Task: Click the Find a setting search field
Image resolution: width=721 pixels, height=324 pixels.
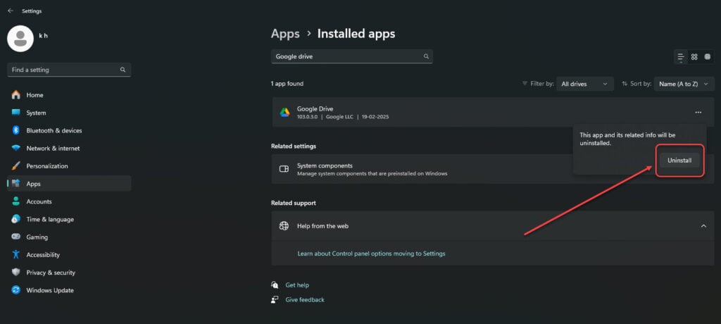Action: [69, 70]
